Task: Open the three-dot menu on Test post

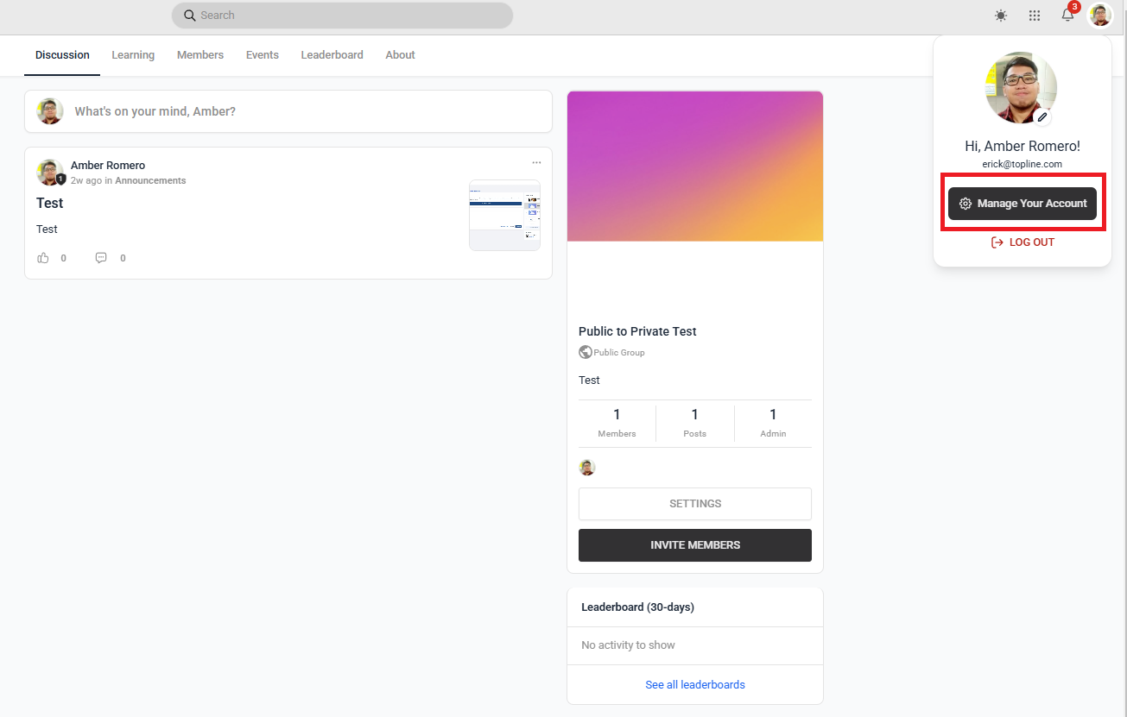Action: pyautogui.click(x=536, y=162)
